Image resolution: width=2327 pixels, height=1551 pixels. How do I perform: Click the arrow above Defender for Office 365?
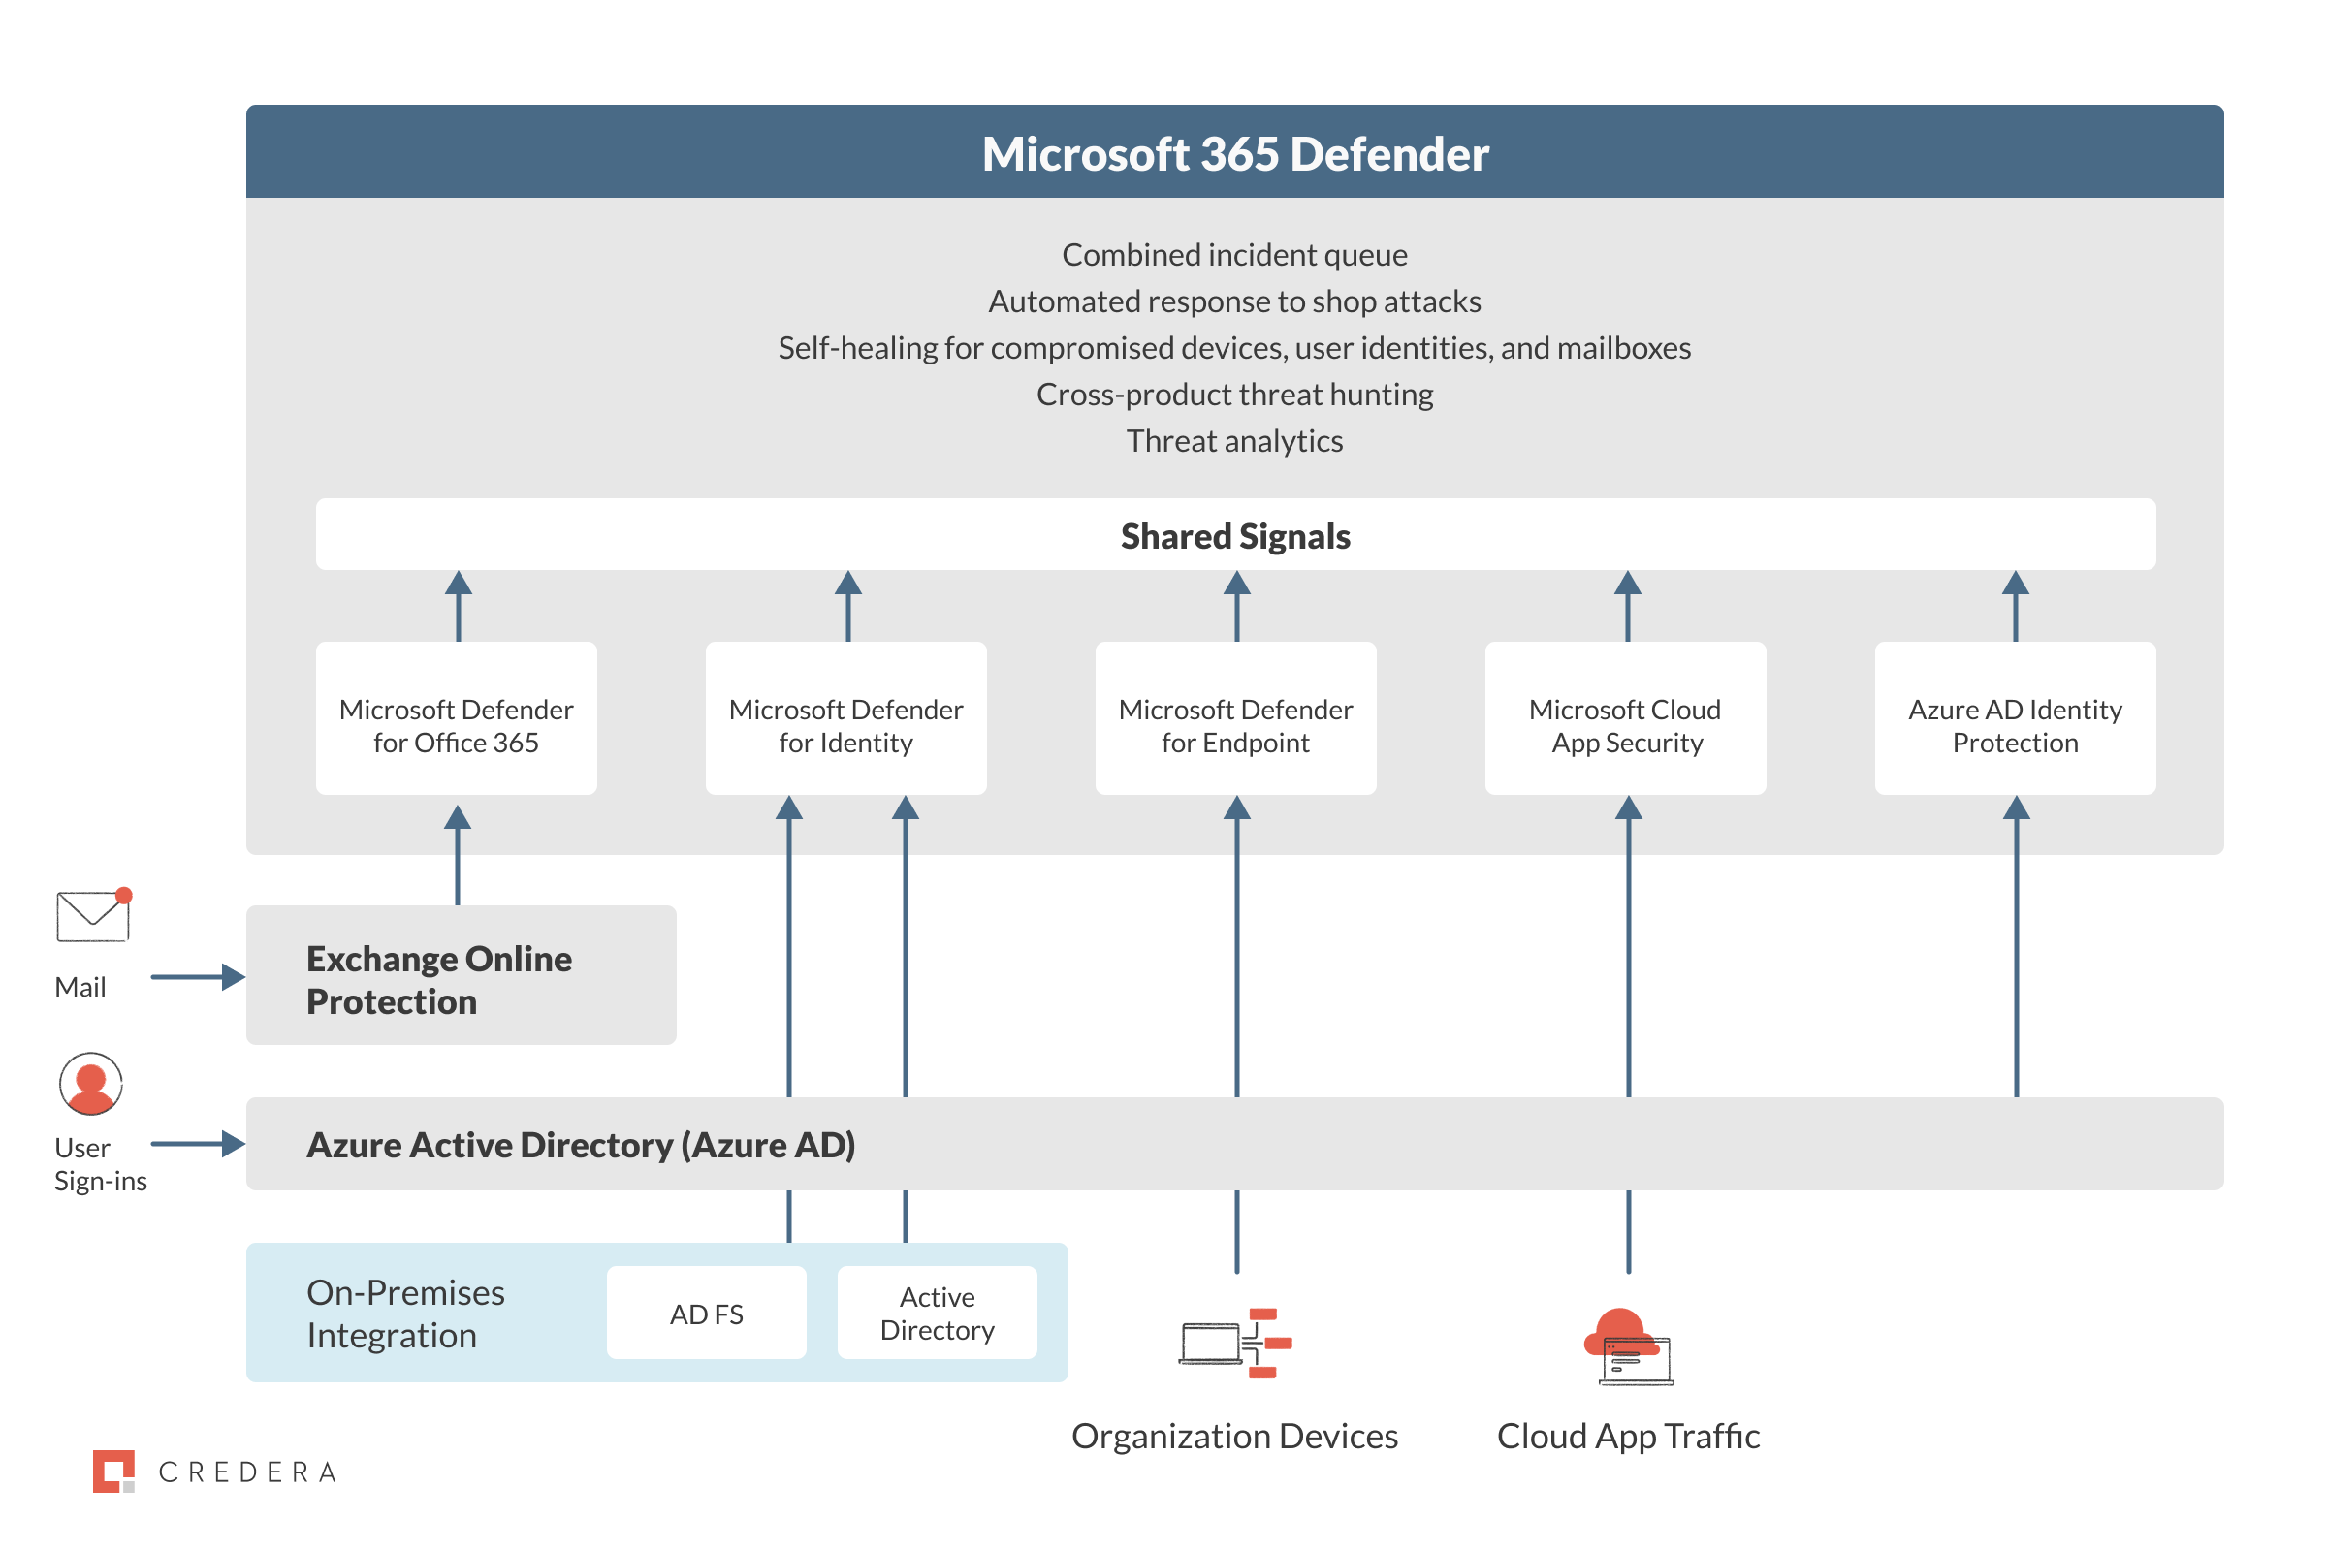458,605
